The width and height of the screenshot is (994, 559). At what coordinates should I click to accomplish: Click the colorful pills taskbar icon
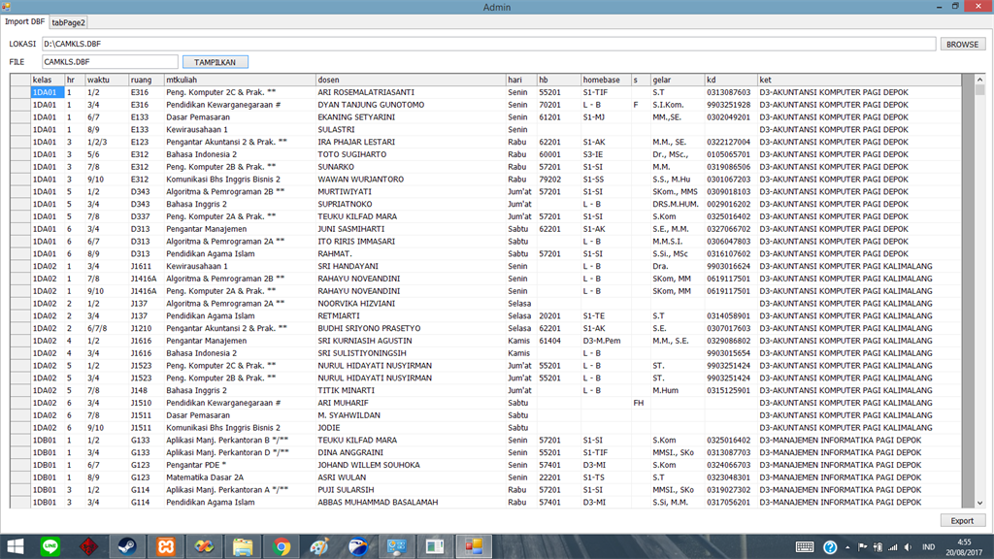point(204,546)
